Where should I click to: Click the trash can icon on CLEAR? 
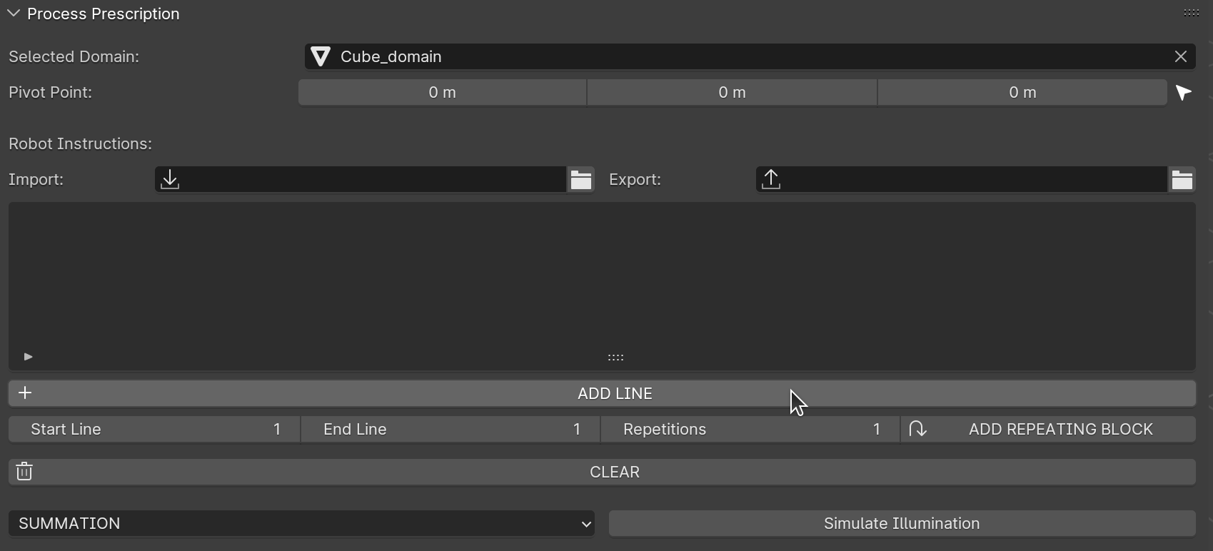24,472
